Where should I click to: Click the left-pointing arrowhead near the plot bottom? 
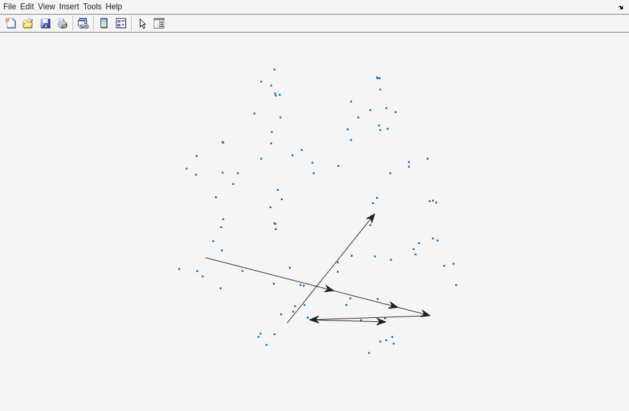311,320
